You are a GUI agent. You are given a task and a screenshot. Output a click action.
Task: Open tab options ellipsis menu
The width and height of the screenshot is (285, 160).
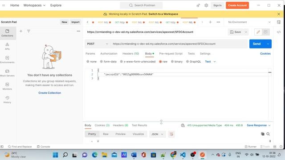[218, 22]
